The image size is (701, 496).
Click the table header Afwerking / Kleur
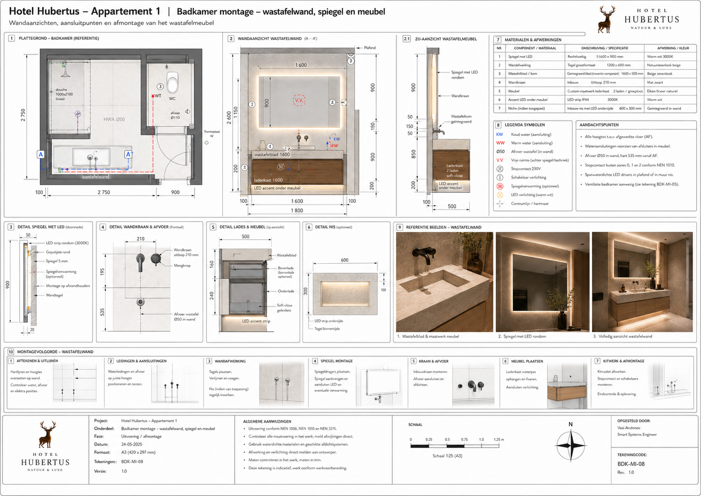click(x=673, y=48)
